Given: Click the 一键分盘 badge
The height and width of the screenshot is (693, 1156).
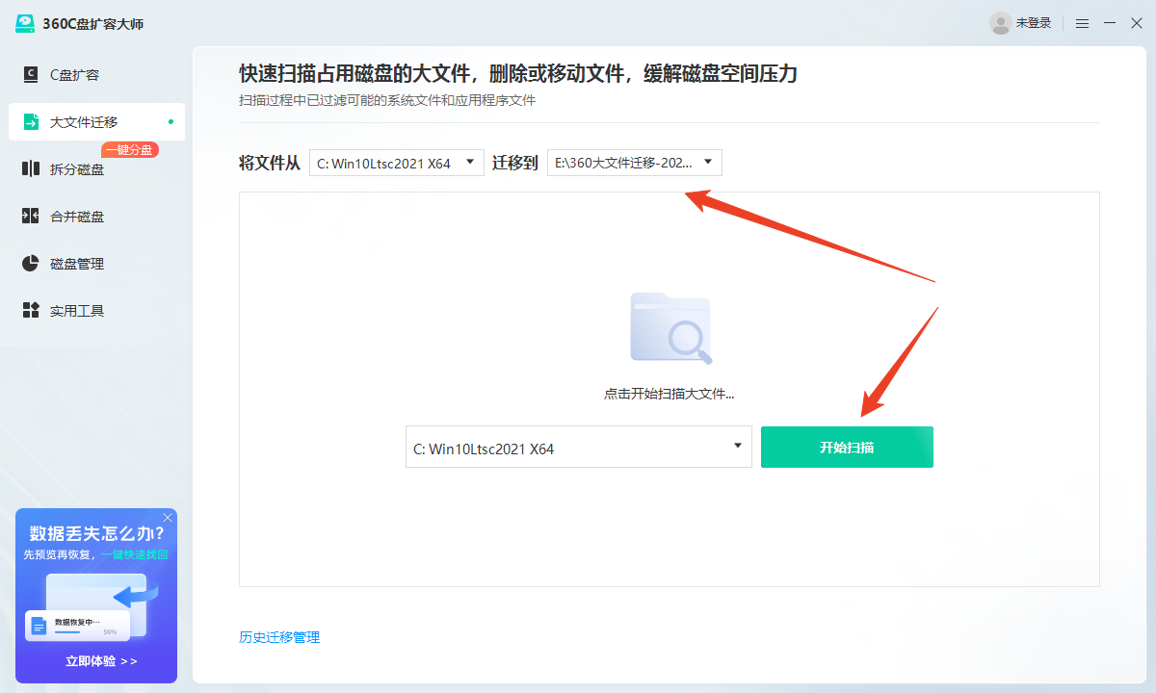Looking at the screenshot, I should [x=129, y=149].
